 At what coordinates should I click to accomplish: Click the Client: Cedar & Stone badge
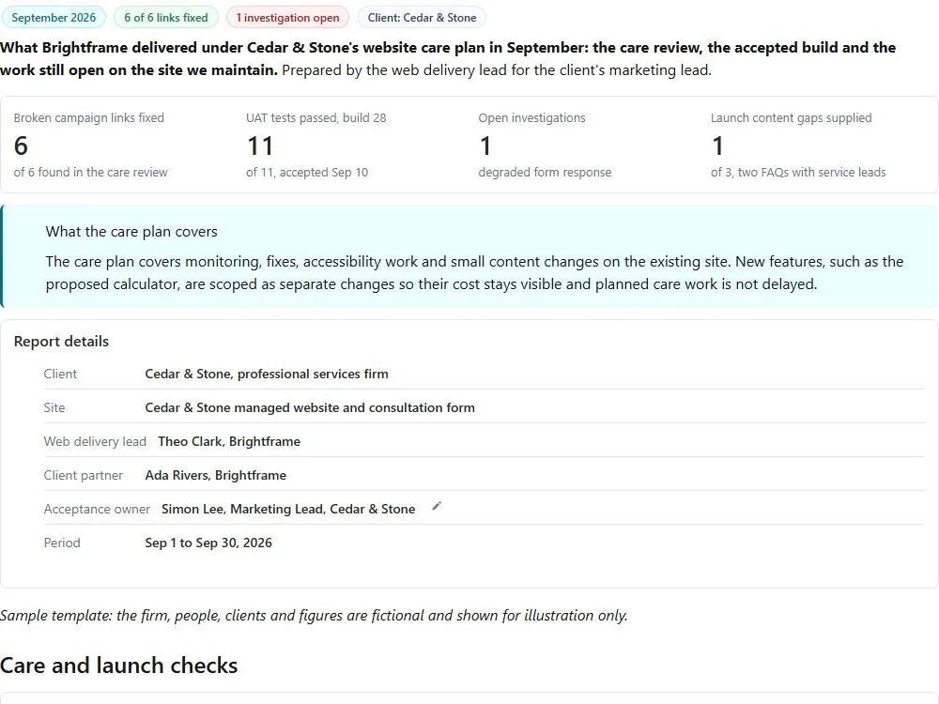pos(422,17)
